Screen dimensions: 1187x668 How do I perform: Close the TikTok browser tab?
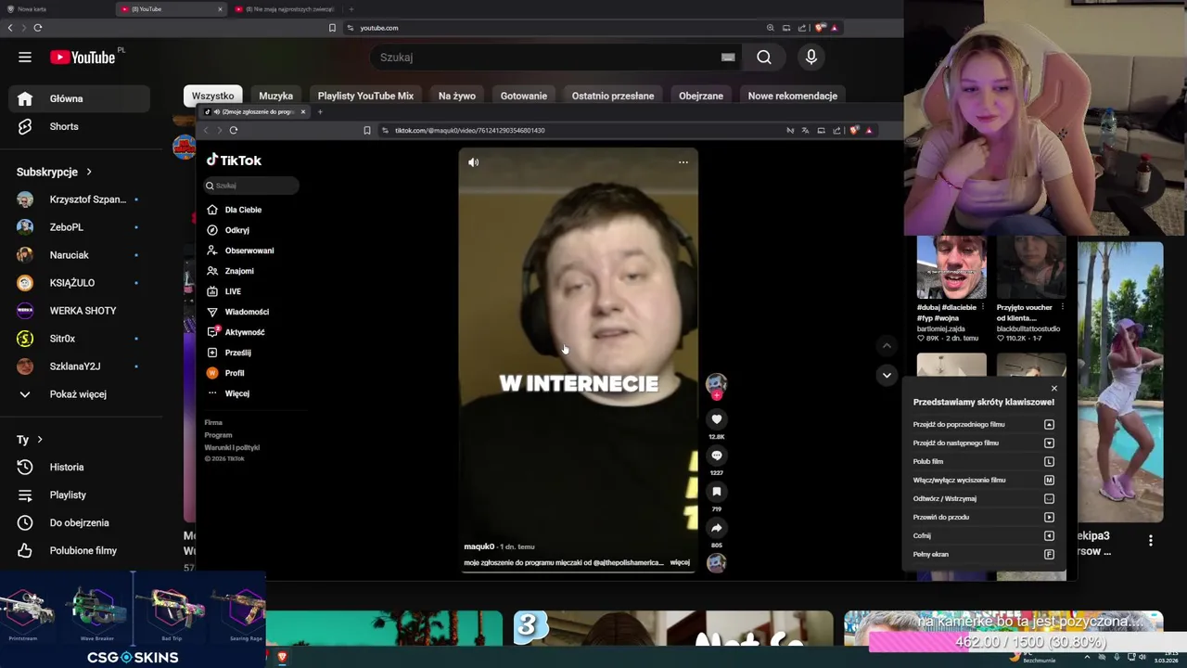302,112
